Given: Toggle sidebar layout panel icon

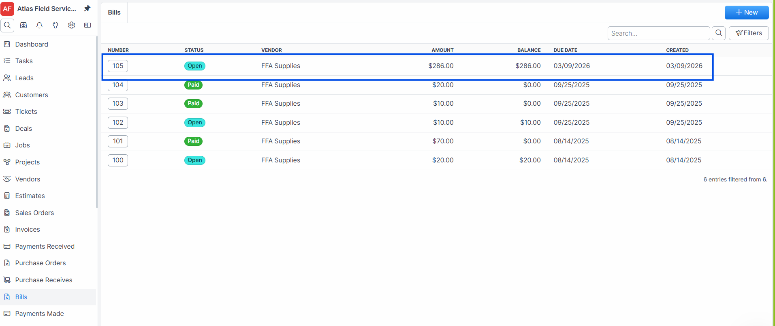Looking at the screenshot, I should (x=88, y=25).
